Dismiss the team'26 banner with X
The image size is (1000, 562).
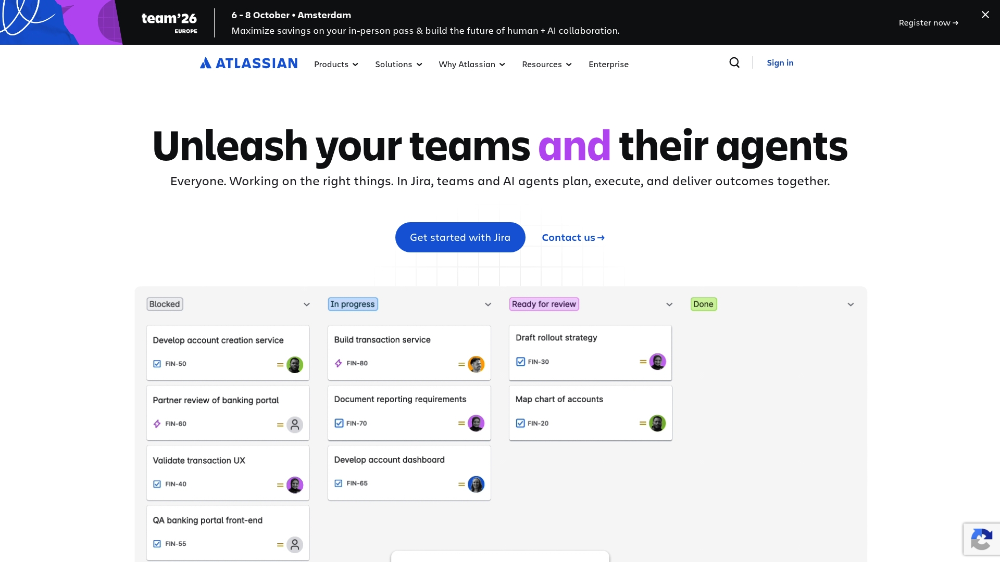click(x=985, y=15)
